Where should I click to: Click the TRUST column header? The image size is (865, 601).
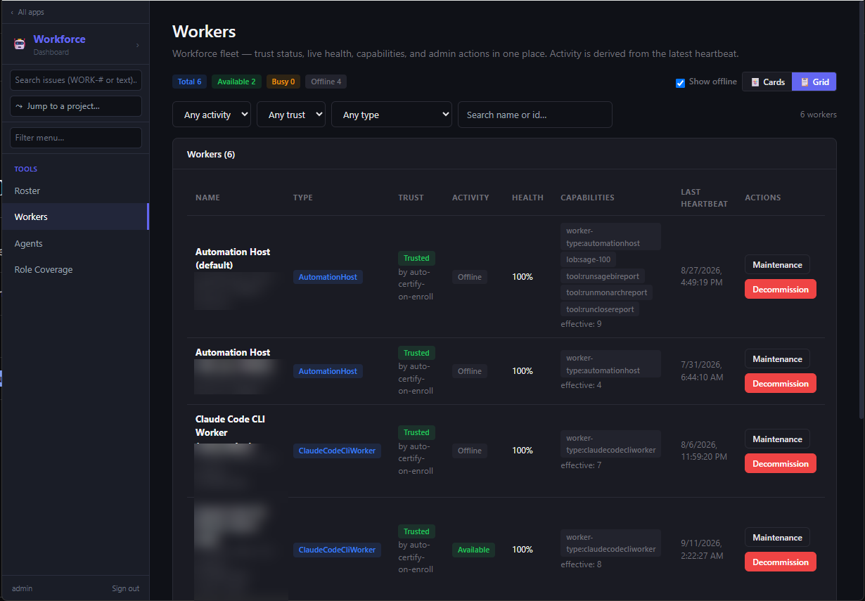411,198
